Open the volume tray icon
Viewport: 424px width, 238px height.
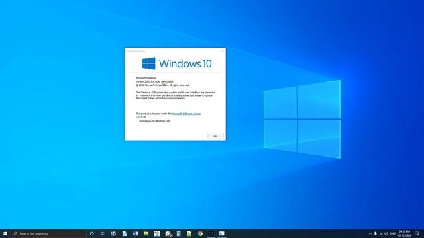click(386, 233)
